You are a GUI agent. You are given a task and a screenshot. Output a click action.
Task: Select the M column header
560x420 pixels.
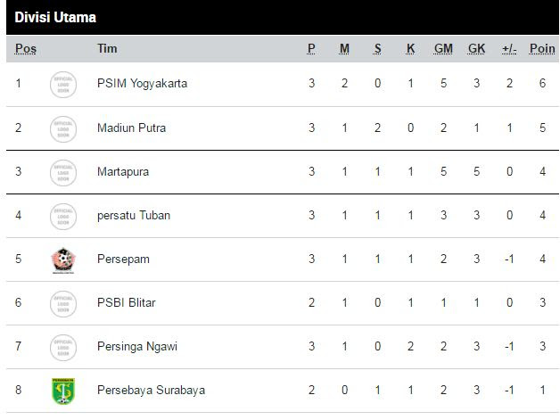[344, 48]
